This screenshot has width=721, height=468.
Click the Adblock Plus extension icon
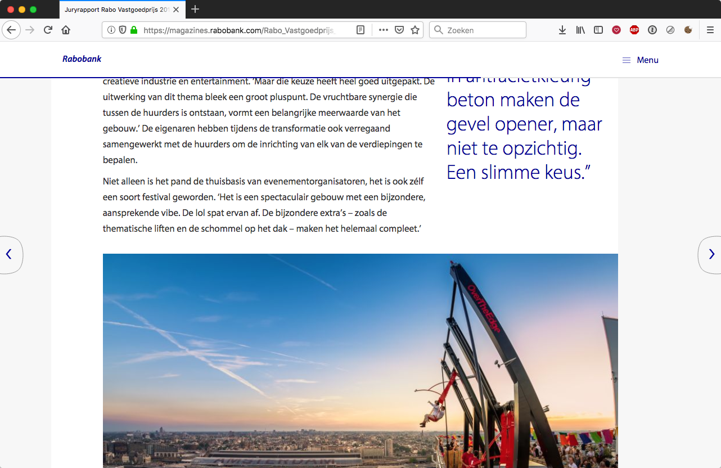[634, 30]
